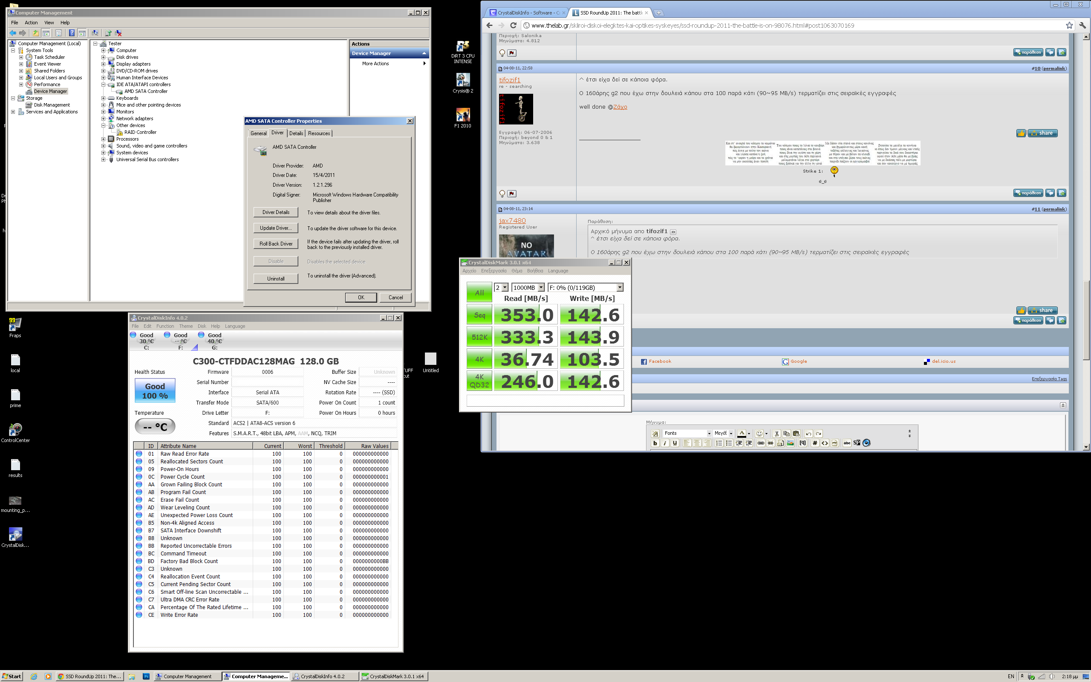Viewport: 1091px width, 682px height.
Task: Toggle strikethrough in forum editor
Action: [x=847, y=443]
